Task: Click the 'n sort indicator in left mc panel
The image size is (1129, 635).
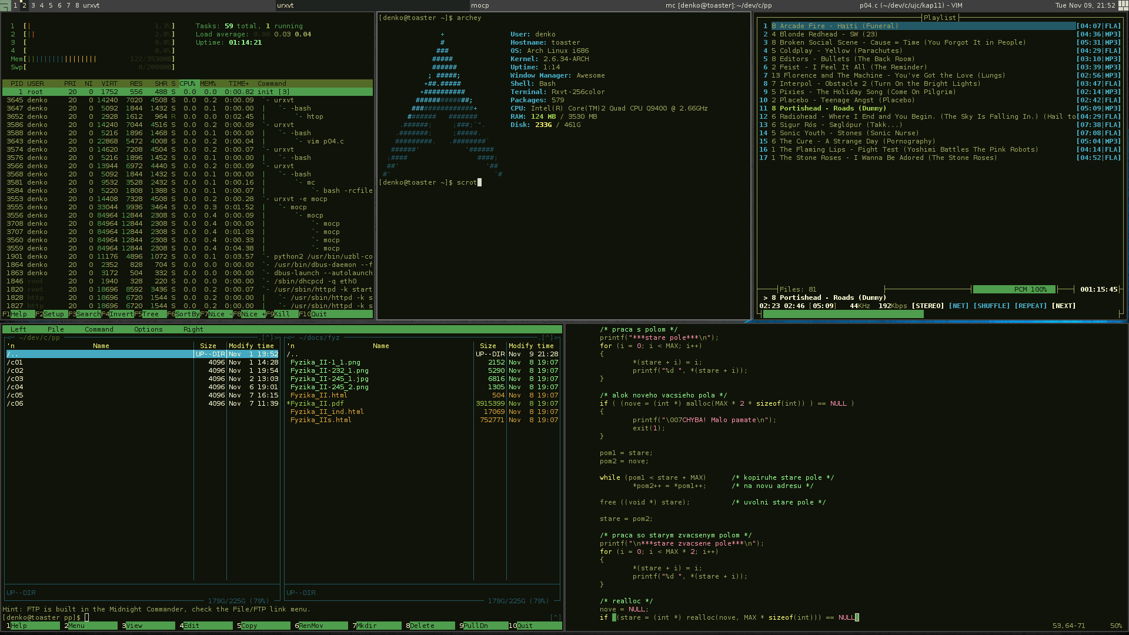Action: (11, 346)
